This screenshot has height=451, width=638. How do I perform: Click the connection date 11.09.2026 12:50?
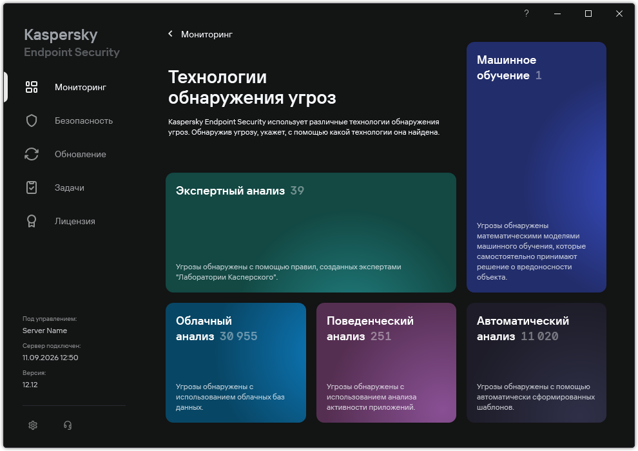pyautogui.click(x=50, y=358)
